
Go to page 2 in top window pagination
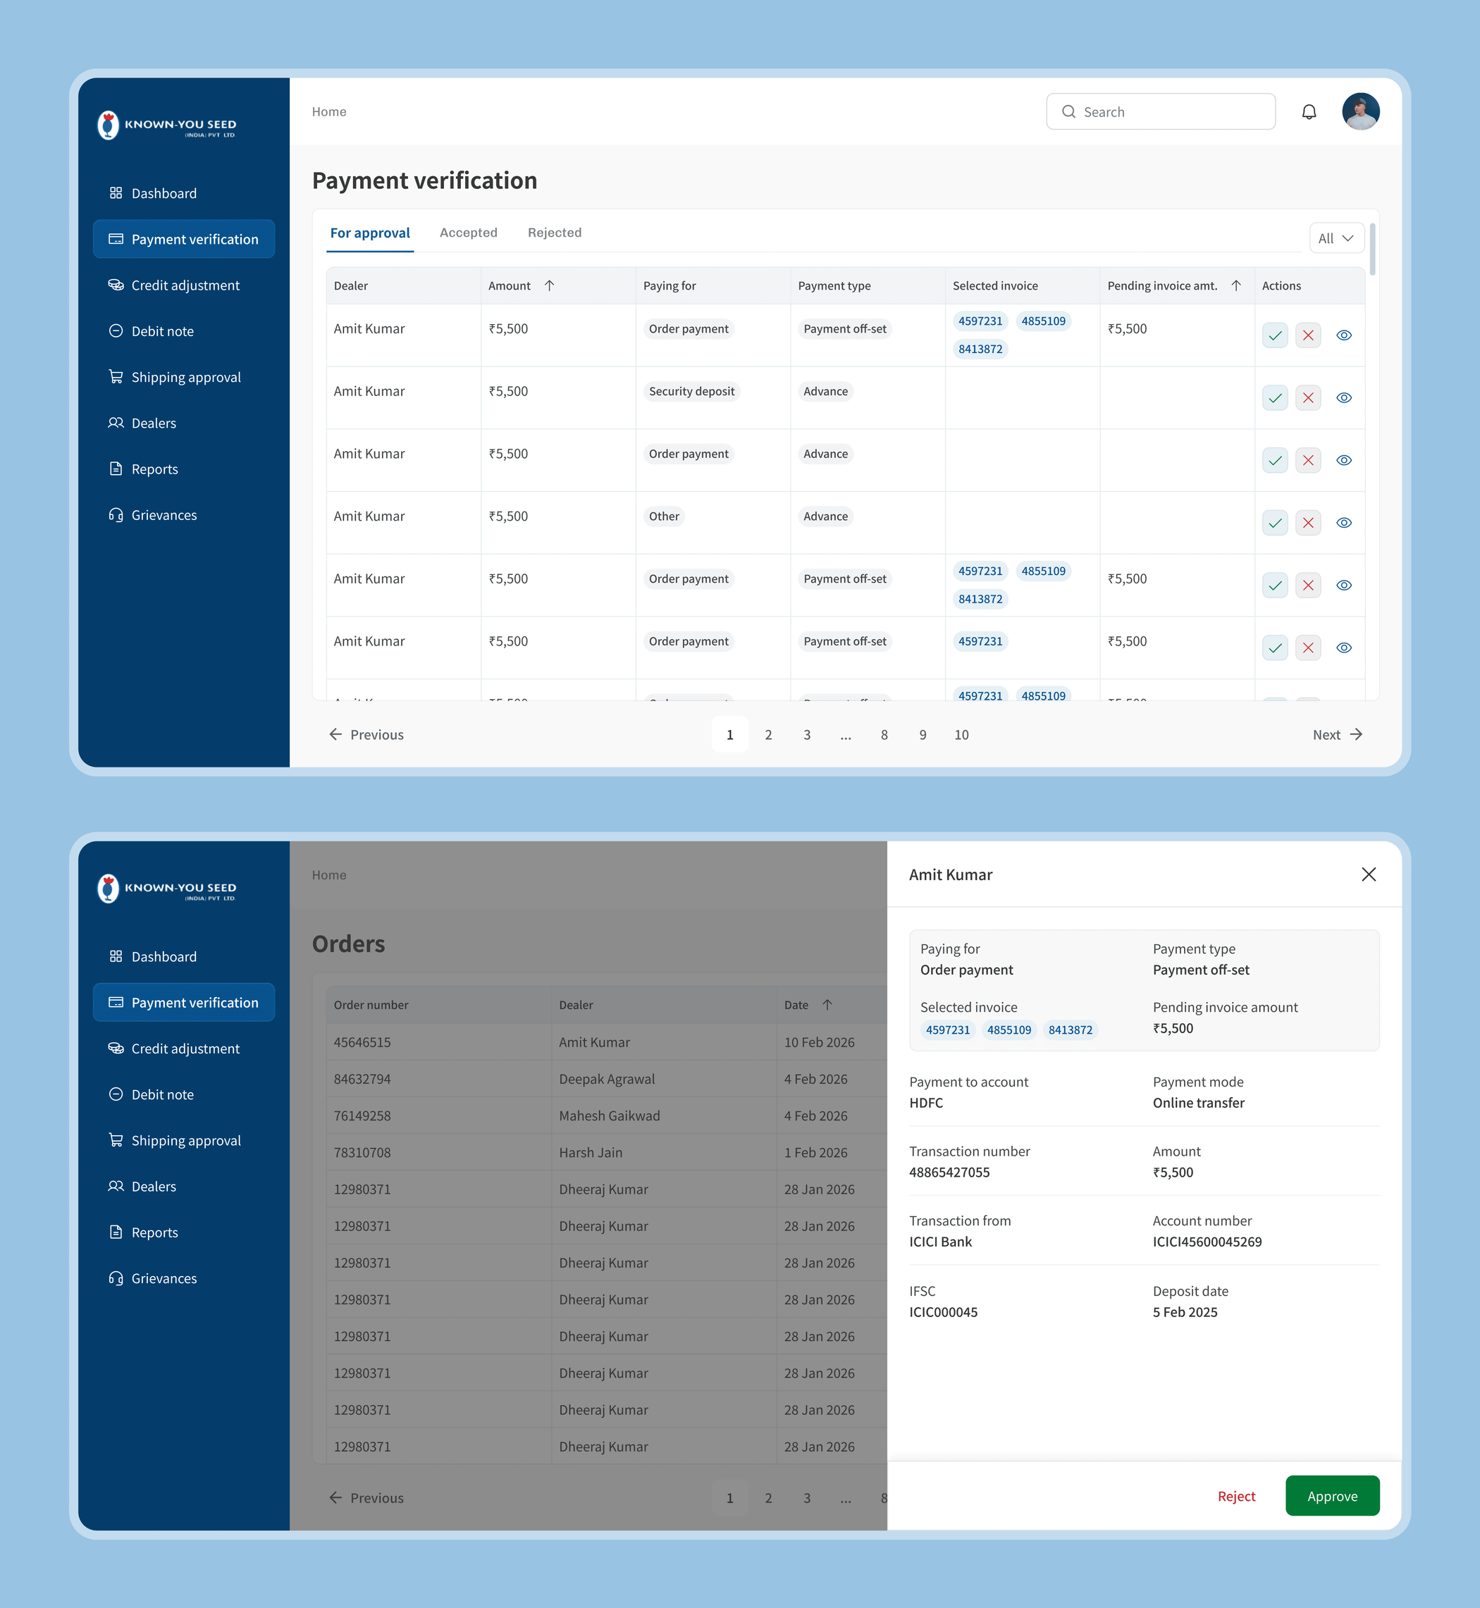[x=768, y=734]
